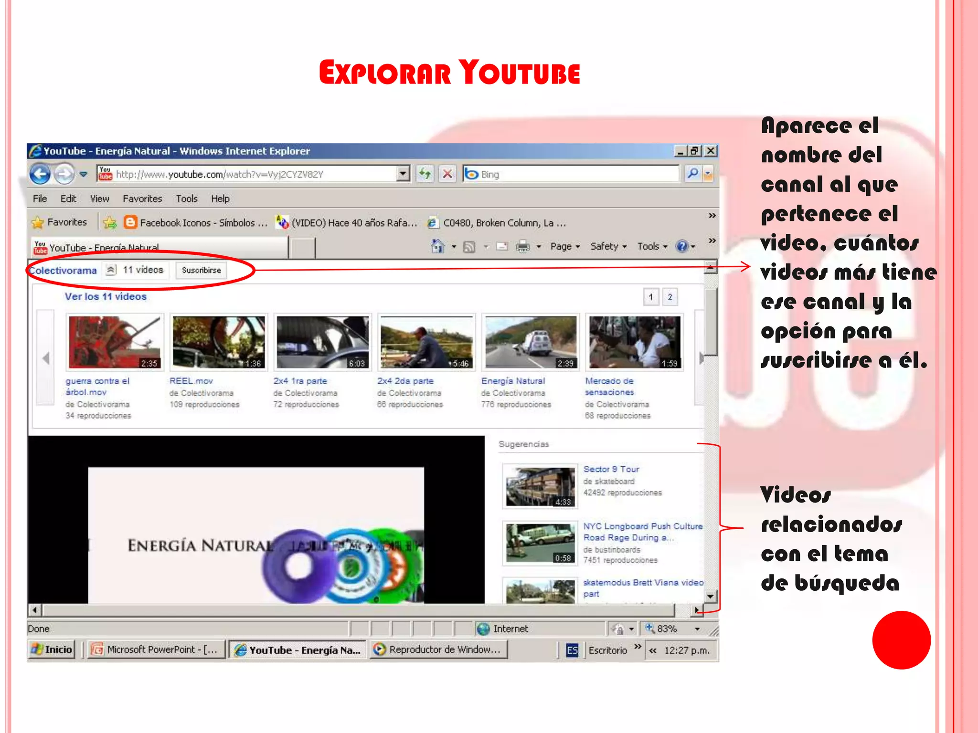The height and width of the screenshot is (733, 978).
Task: Open the View menu
Action: 99,199
